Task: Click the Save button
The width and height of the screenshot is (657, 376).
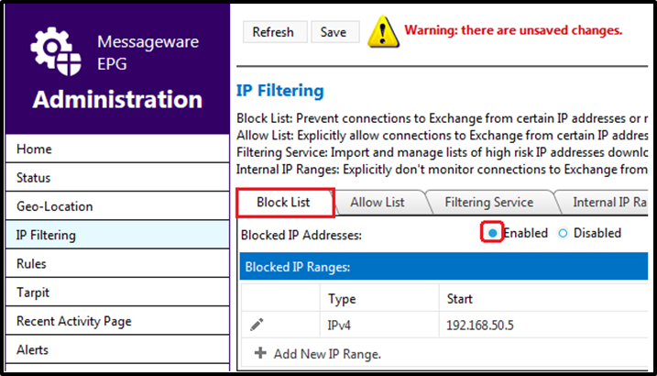Action: (x=334, y=32)
